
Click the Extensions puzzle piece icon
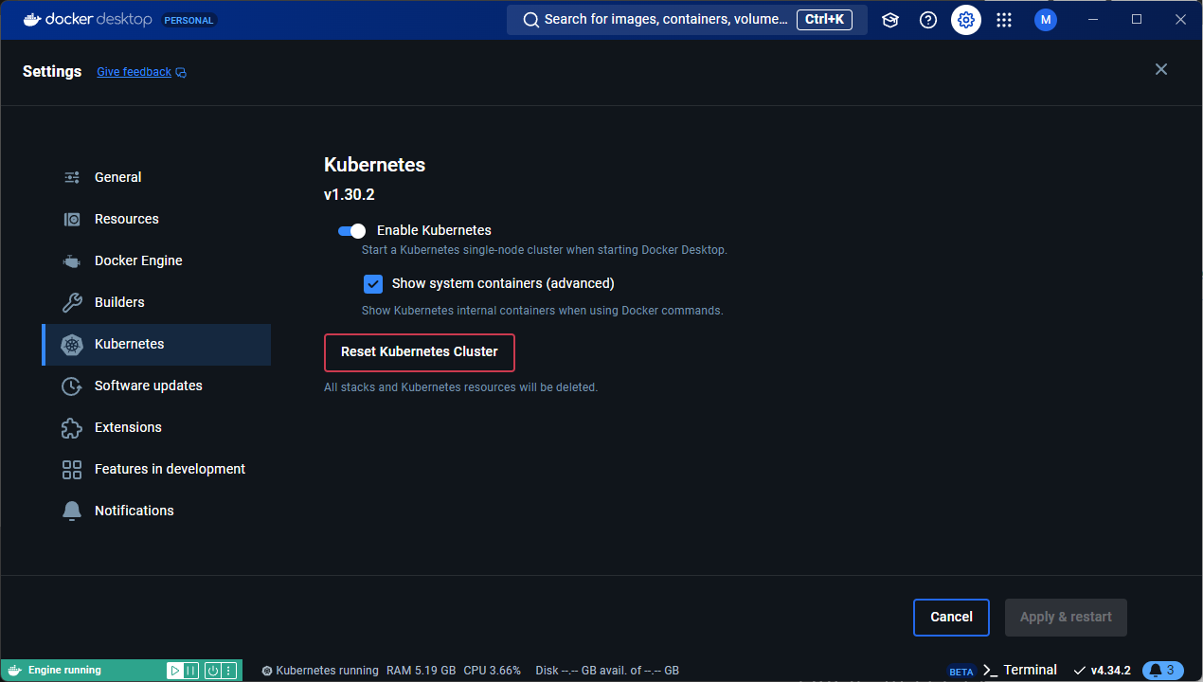tap(72, 427)
